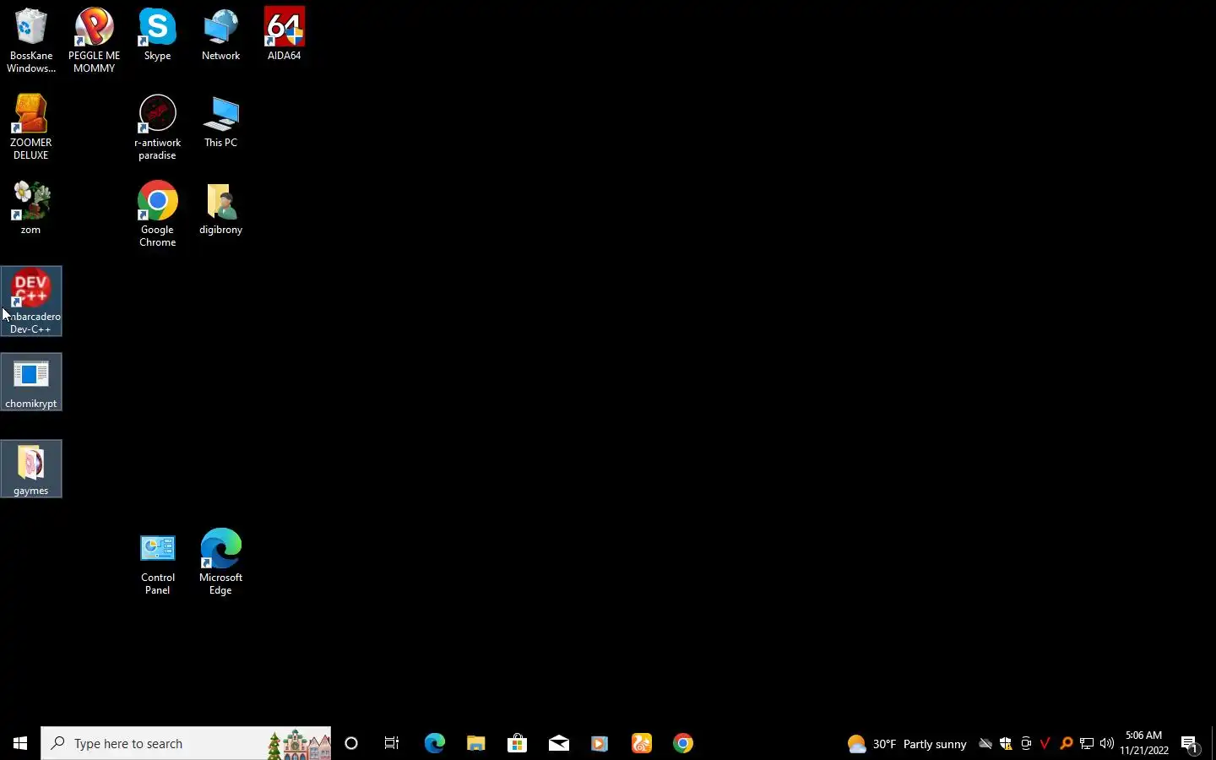
Task: Click the red V tray icon
Action: 1045,743
